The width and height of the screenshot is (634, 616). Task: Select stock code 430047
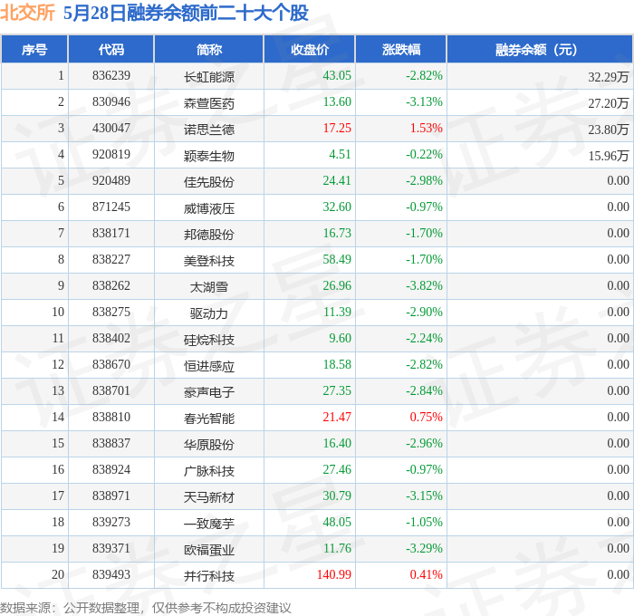(x=111, y=128)
